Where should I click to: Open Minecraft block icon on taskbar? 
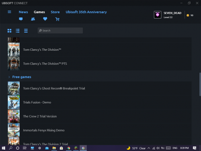pos(76,148)
